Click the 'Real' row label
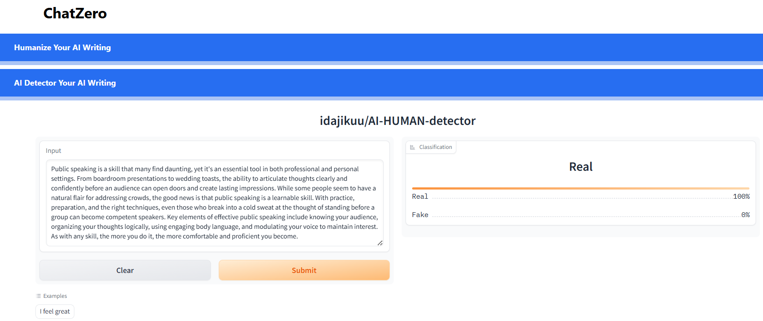Screen dimensions: 763x321 420,197
